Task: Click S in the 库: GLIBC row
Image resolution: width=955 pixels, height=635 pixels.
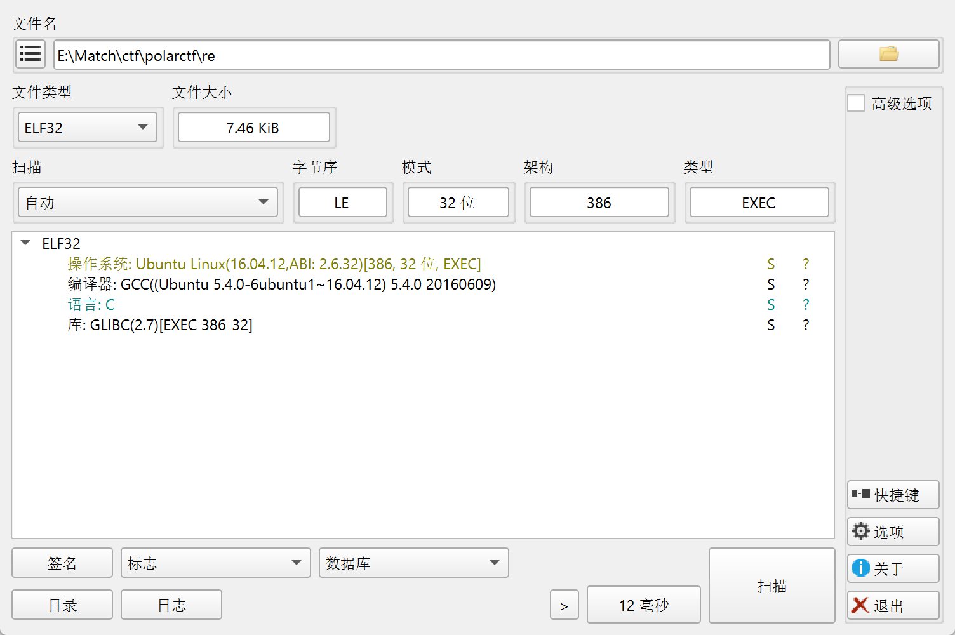Action: (x=771, y=325)
